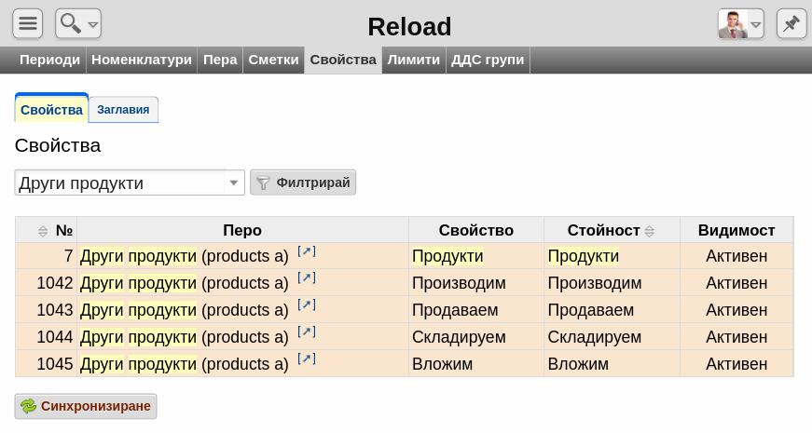The image size is (812, 433).
Task: Expand the search options arrow
Action: coord(92,25)
